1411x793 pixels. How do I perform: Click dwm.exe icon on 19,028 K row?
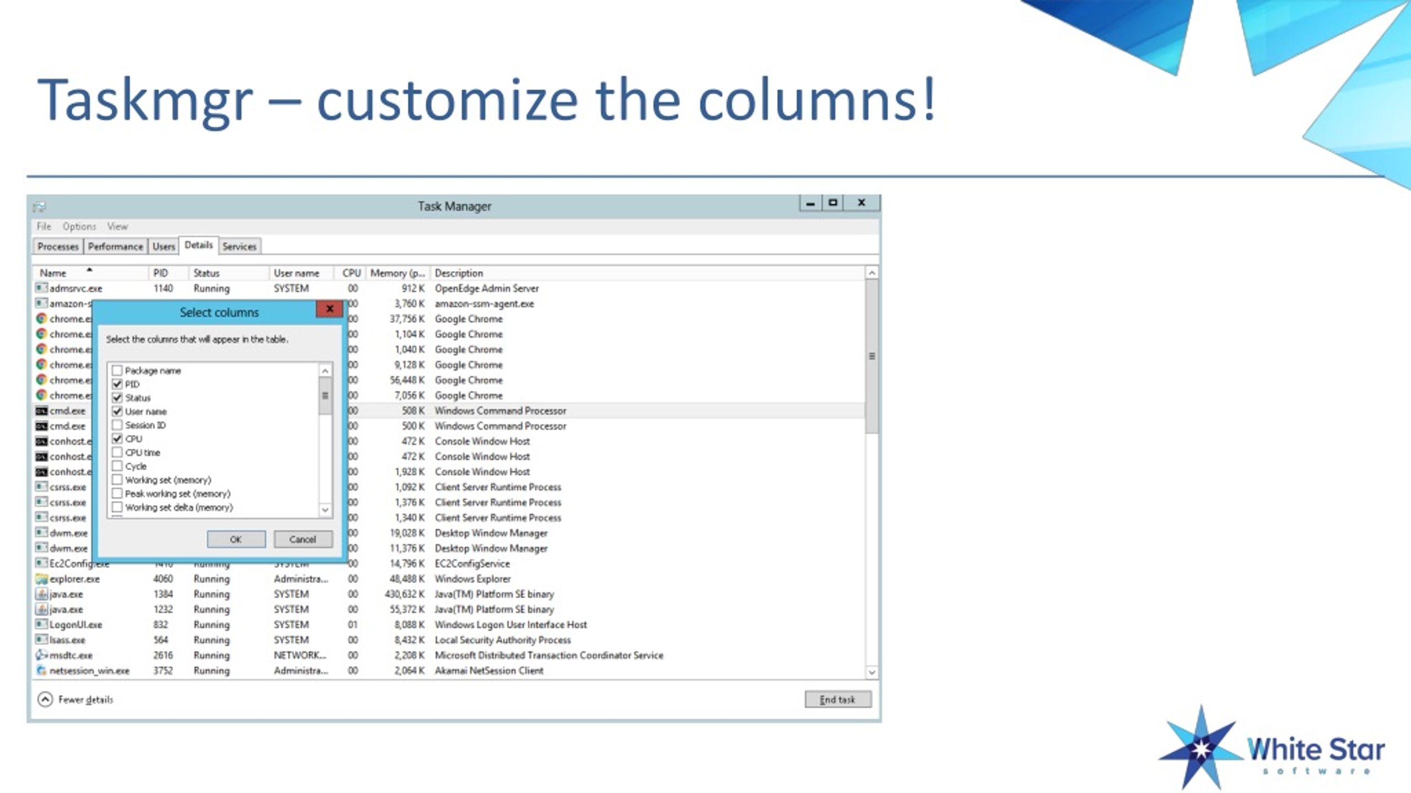[x=41, y=533]
